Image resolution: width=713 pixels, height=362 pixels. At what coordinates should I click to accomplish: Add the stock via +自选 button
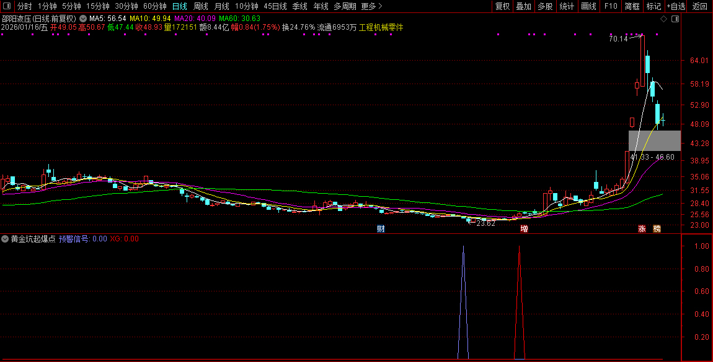click(x=676, y=6)
